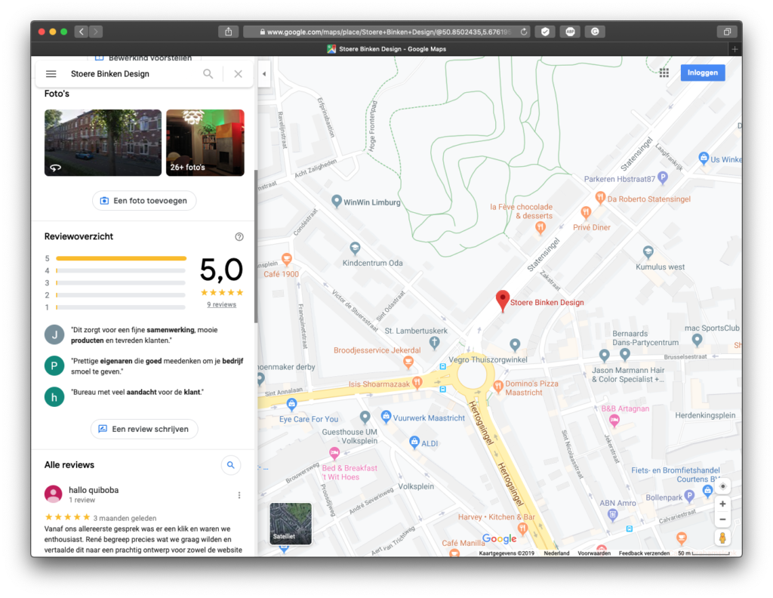Show my location button
The image size is (773, 598).
tap(722, 486)
